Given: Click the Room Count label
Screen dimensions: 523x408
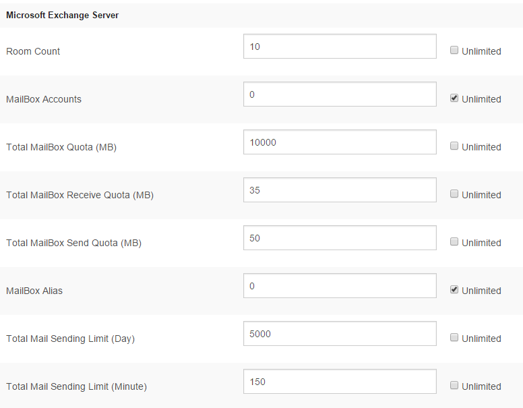Looking at the screenshot, I should (33, 51).
